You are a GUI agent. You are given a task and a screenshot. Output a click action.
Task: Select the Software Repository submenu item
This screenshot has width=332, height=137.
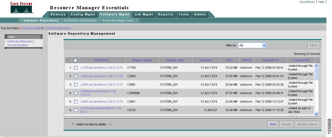point(41,20)
